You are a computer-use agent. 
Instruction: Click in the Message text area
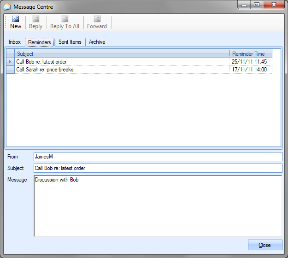158,206
